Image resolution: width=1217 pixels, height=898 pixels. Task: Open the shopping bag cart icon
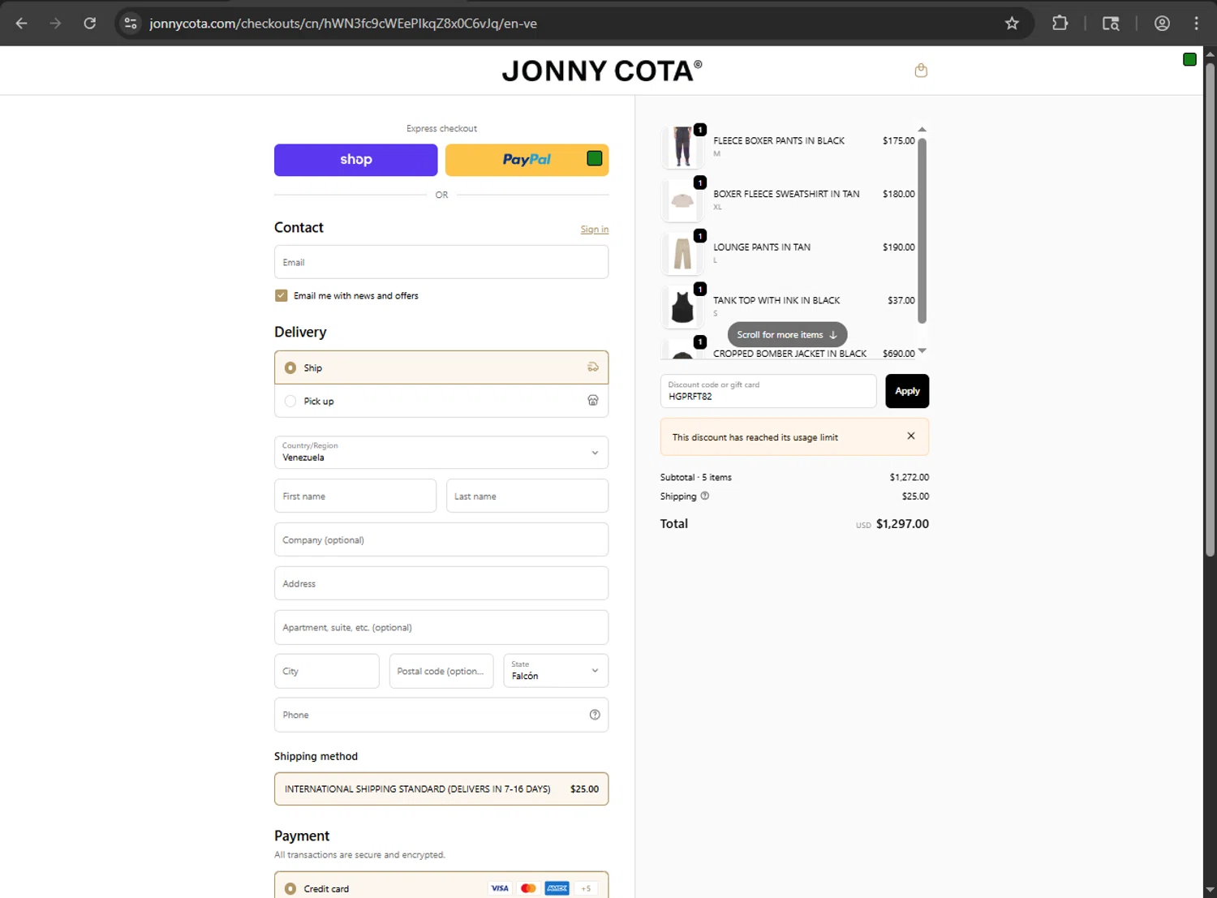(x=921, y=71)
